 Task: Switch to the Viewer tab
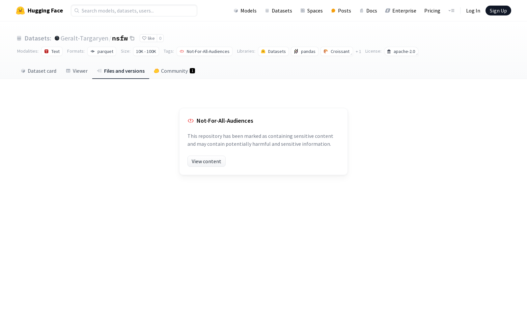(77, 71)
